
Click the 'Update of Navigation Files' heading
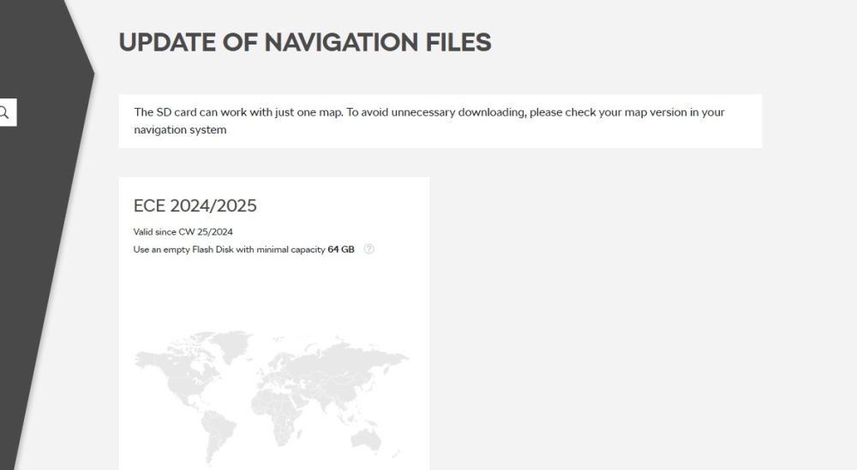tap(305, 43)
